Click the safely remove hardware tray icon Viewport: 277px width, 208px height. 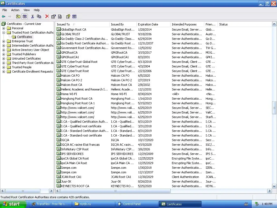[x=257, y=204]
